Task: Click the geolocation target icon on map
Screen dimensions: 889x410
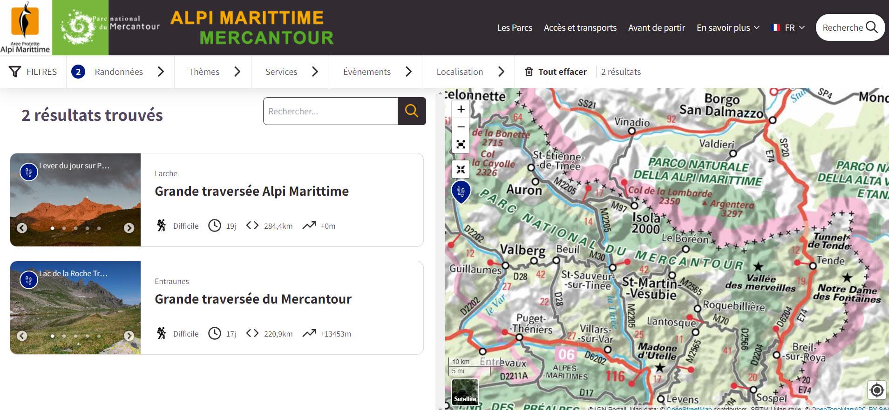Action: click(876, 390)
